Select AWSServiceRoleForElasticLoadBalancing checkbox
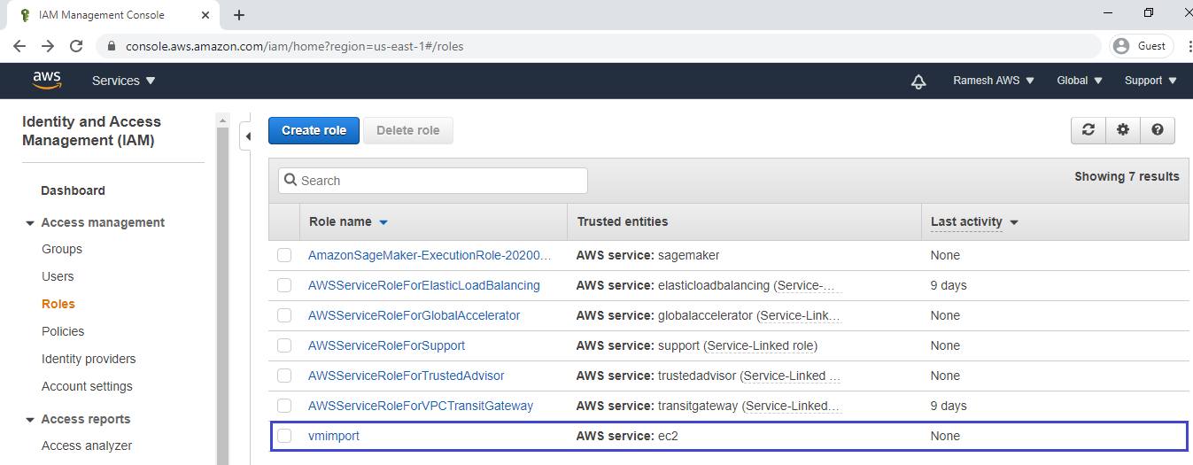The height and width of the screenshot is (465, 1193). click(284, 285)
